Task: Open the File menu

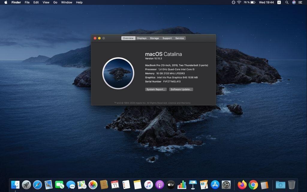Action: [x=27, y=2]
